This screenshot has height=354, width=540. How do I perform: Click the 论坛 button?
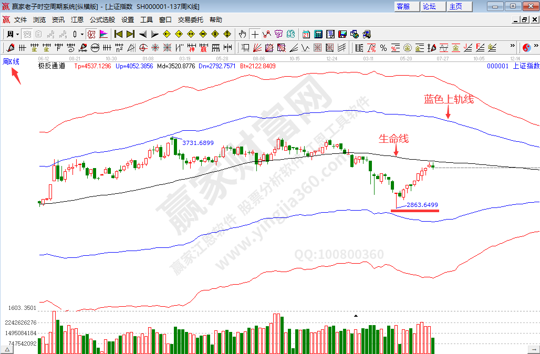coord(430,6)
